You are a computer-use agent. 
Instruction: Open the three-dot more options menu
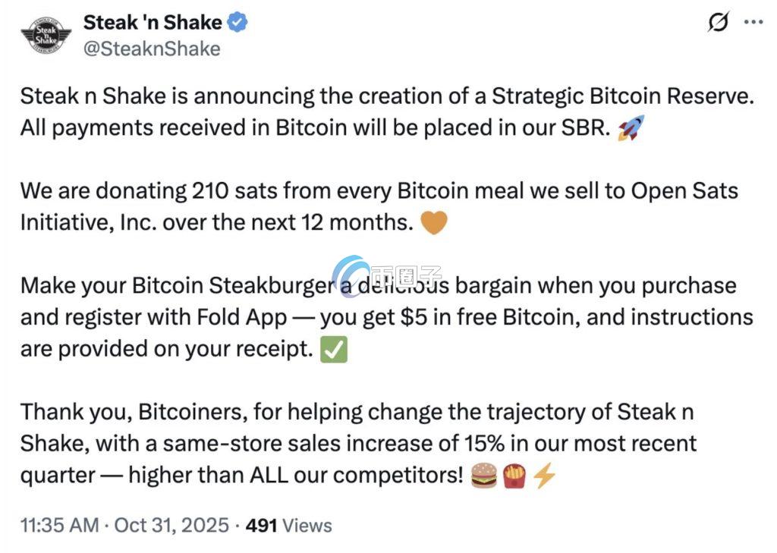point(753,23)
